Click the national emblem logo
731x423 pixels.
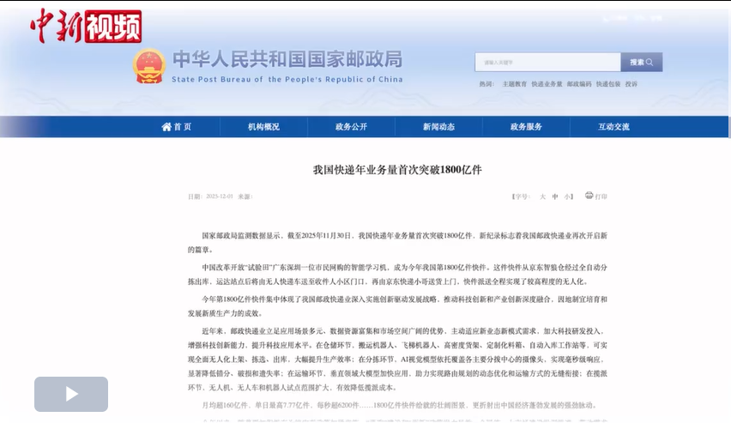(148, 67)
